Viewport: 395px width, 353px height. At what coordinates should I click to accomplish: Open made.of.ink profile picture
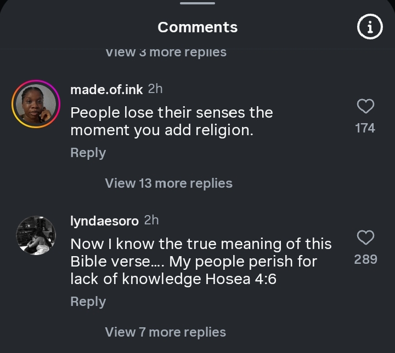(x=36, y=104)
